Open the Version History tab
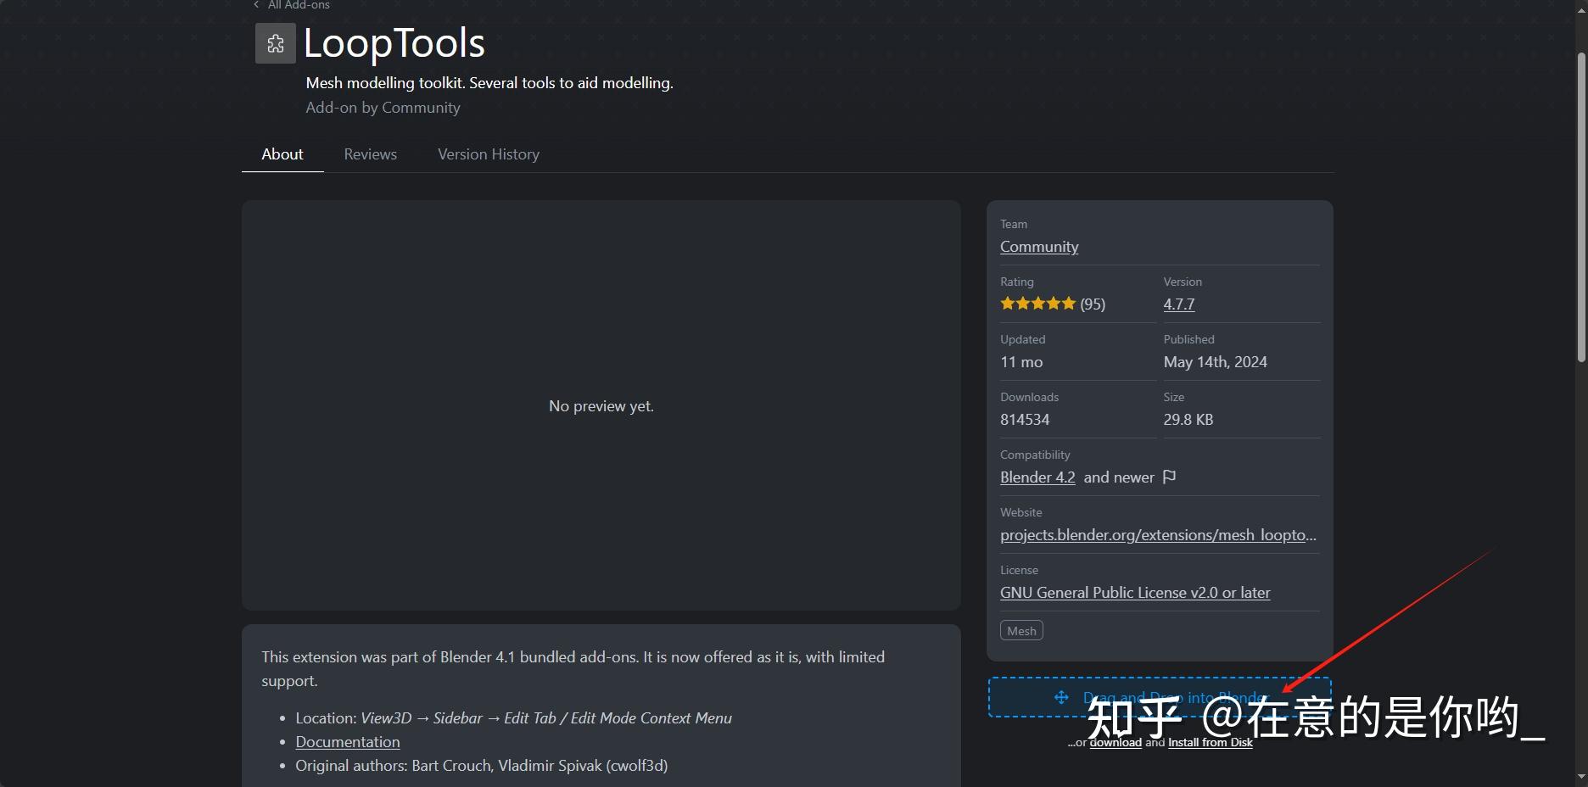 (x=489, y=154)
